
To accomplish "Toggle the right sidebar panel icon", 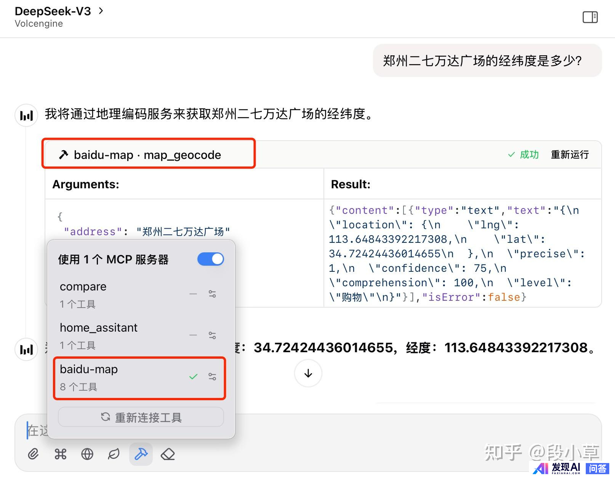I will 590,17.
